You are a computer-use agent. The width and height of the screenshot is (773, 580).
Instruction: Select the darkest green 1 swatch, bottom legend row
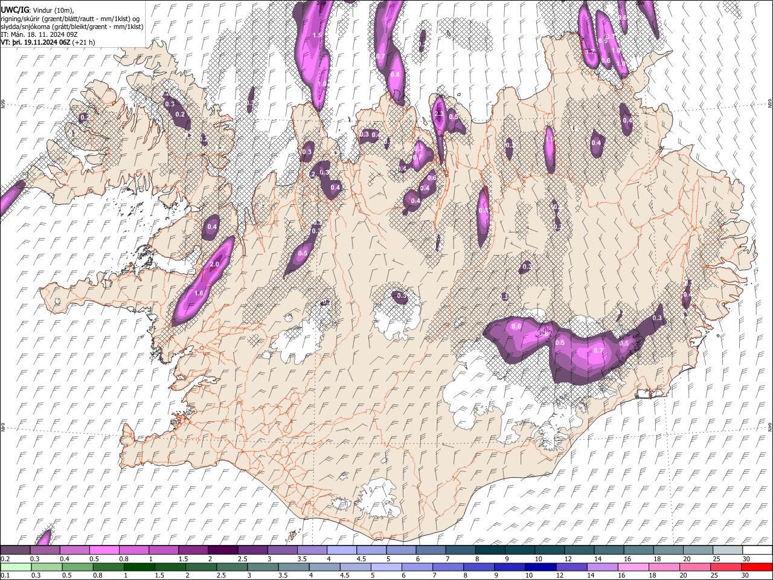[140, 567]
